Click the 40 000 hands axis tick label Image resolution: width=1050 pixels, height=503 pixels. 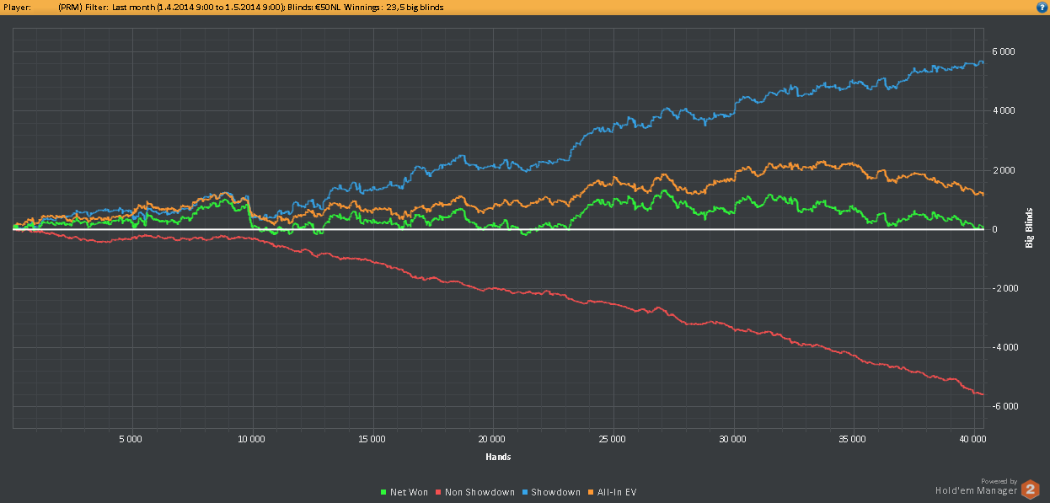(x=972, y=439)
